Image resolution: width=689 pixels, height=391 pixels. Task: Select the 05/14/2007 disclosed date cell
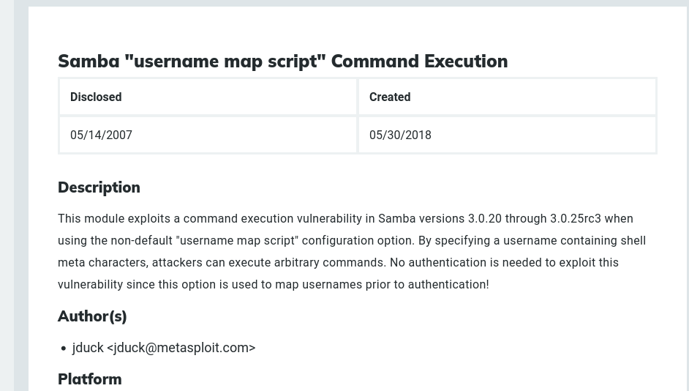101,135
